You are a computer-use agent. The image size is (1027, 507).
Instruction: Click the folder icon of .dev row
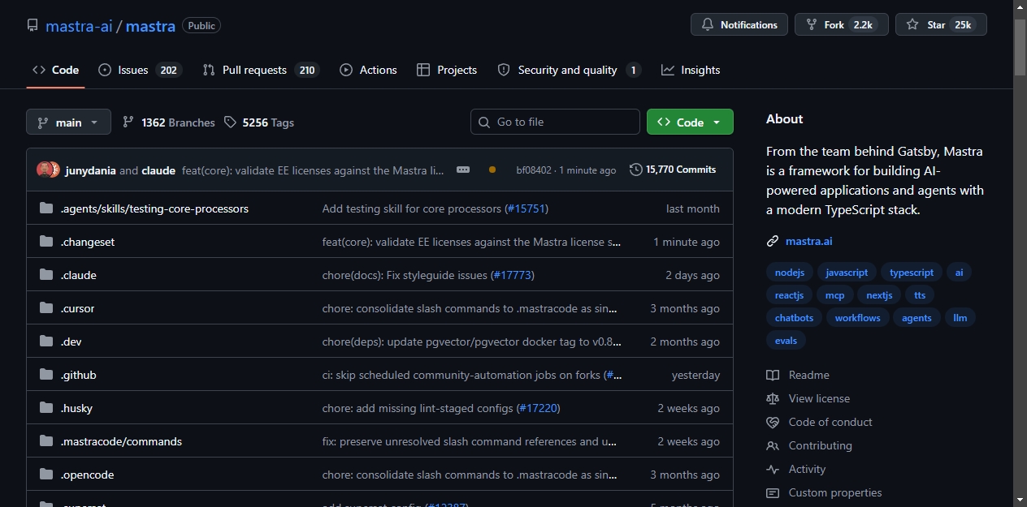coord(46,342)
